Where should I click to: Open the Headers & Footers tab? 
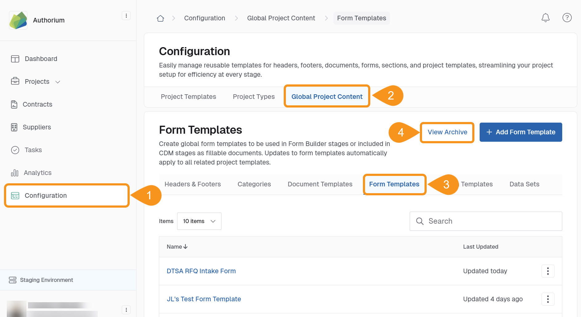[x=193, y=184]
